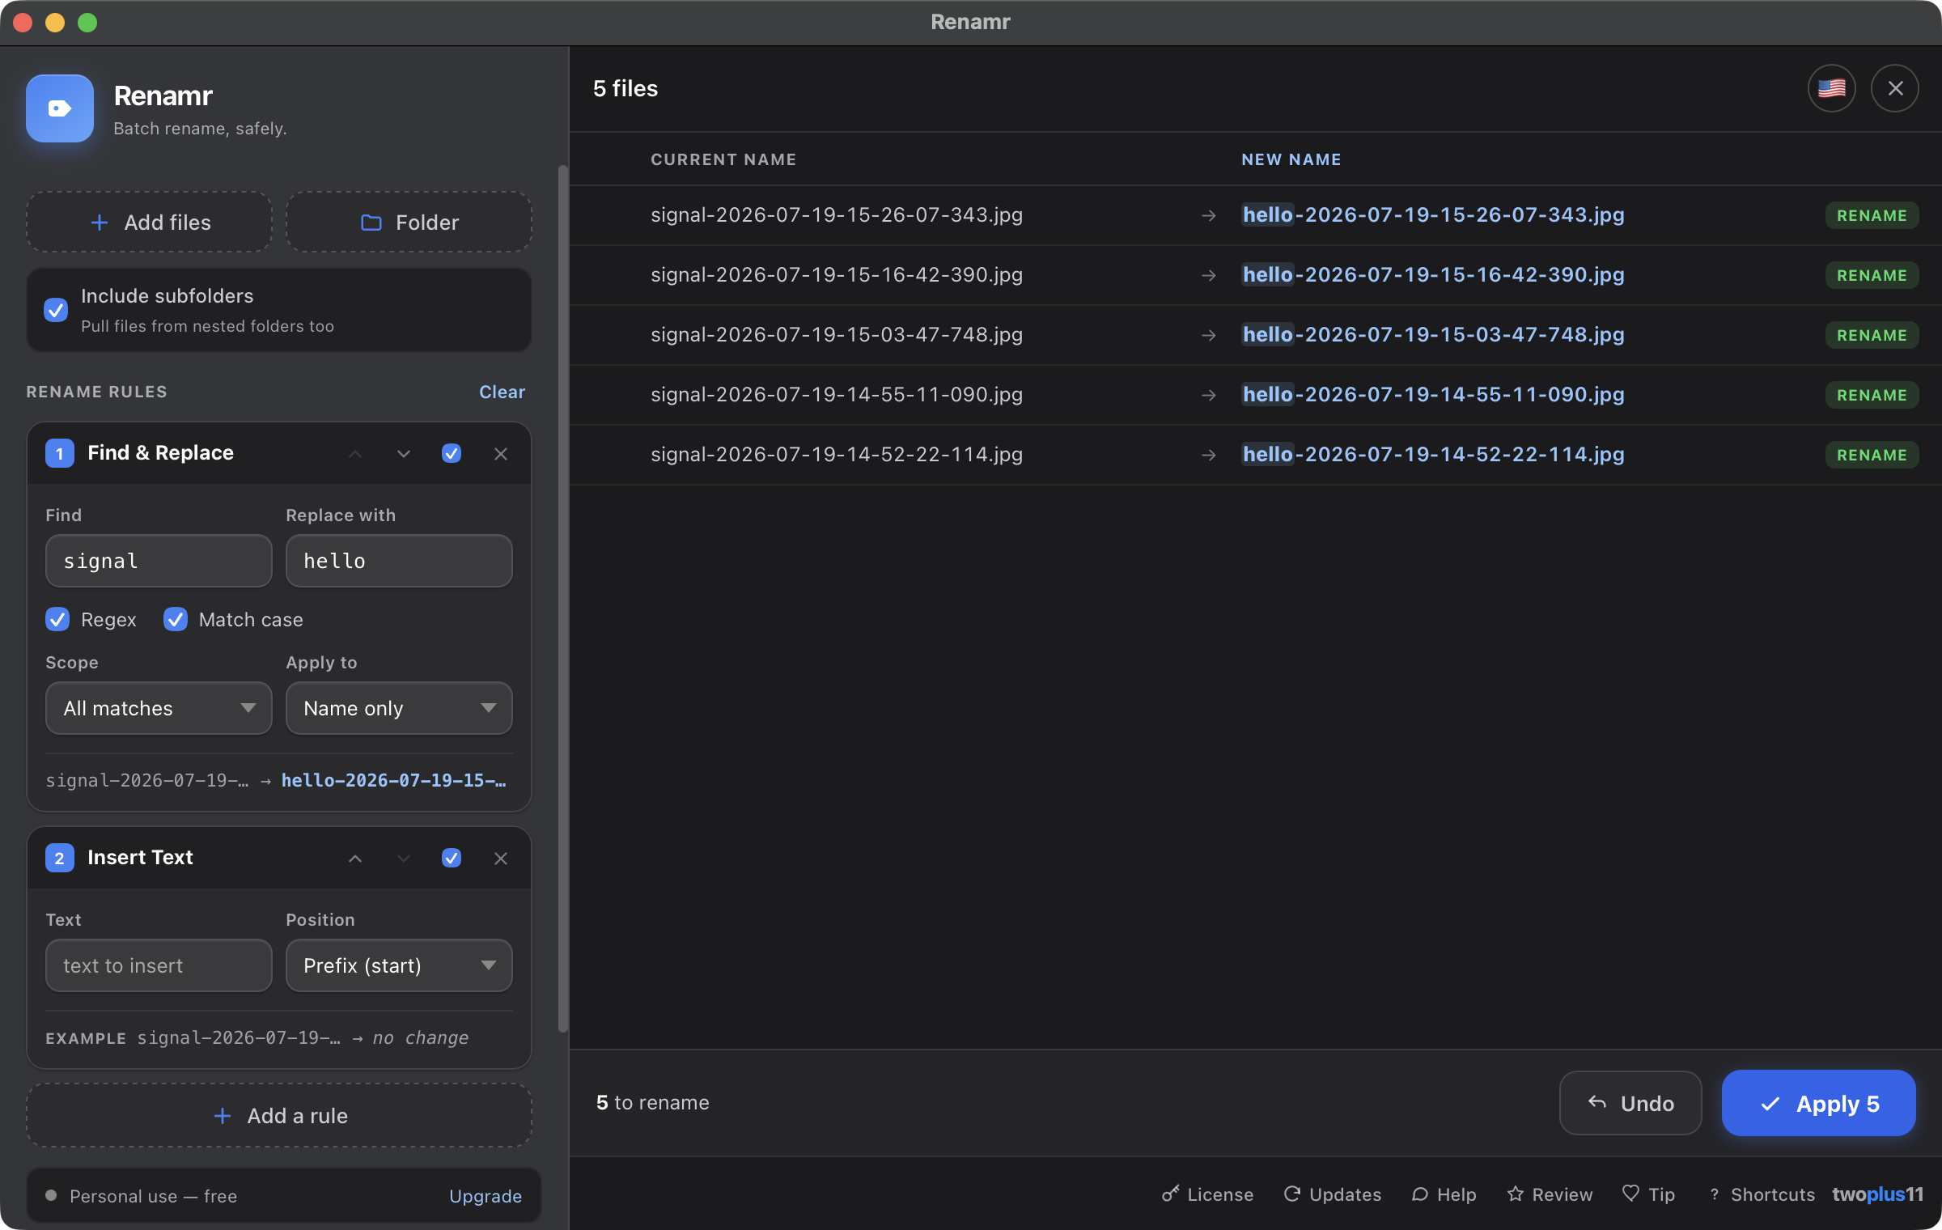
Task: Select signal-2026-07-19-14-55-11-090.jpg current name
Action: 837,394
